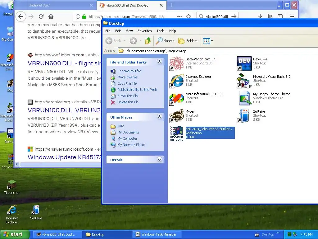The height and width of the screenshot is (239, 318).
Task: Open the Tools menu
Action: (x=161, y=31)
